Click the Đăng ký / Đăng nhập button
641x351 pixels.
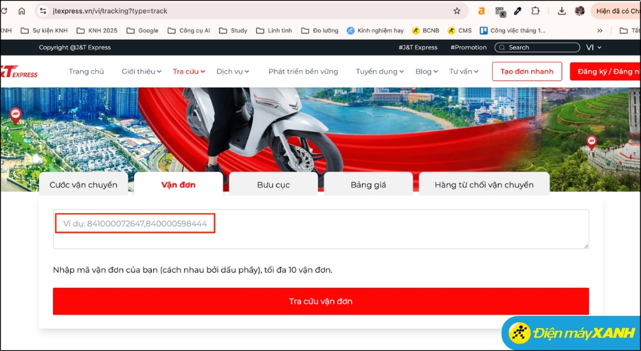[x=605, y=71]
